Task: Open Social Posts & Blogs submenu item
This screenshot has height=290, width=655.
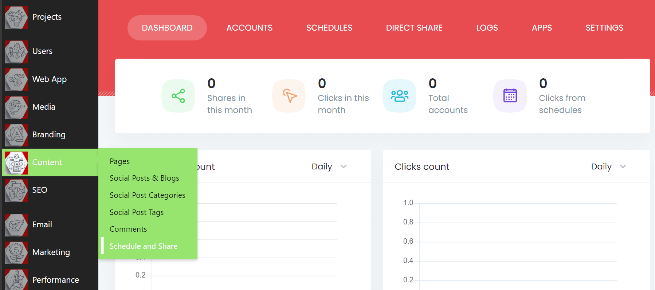Action: click(144, 178)
